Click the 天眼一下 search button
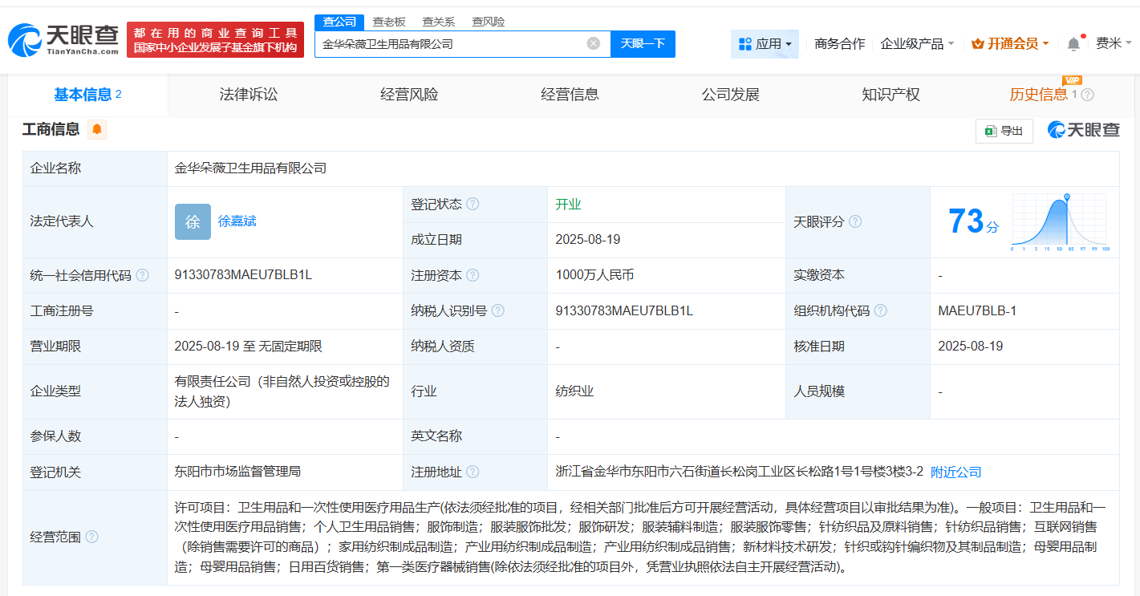The width and height of the screenshot is (1140, 596). [x=643, y=44]
